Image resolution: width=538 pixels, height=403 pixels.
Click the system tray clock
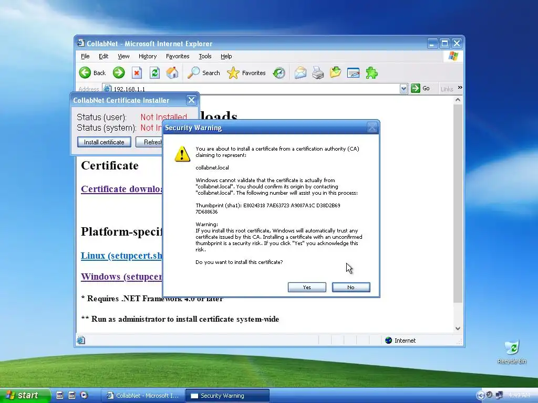click(x=519, y=395)
